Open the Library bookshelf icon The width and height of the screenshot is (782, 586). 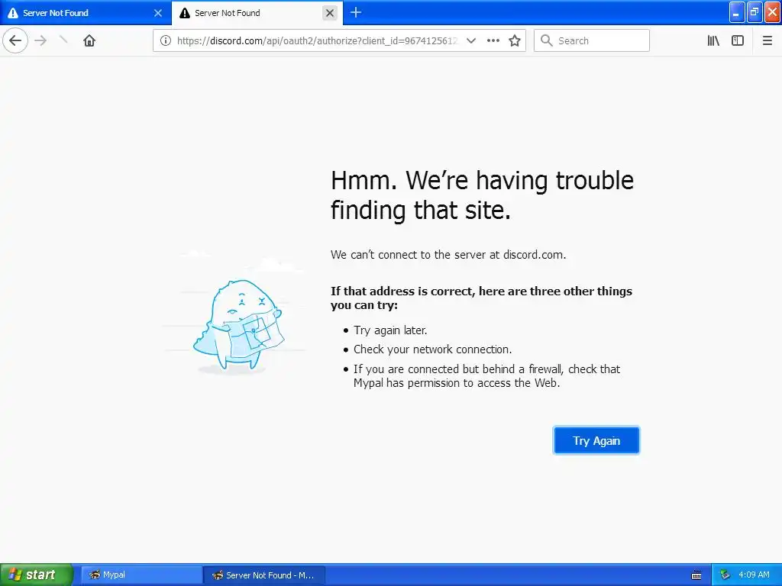coord(713,41)
